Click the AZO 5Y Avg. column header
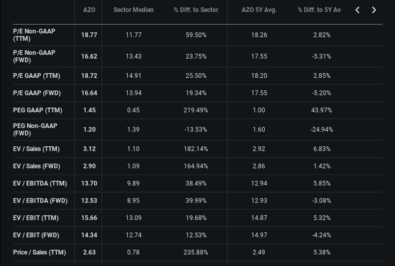Image resolution: width=395 pixels, height=266 pixels. coord(259,10)
